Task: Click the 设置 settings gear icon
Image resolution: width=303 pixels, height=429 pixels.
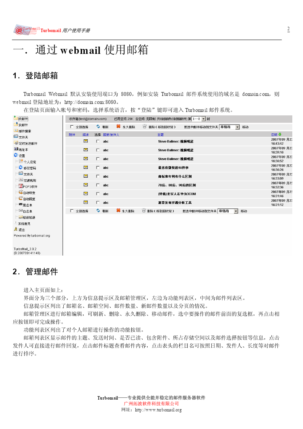Action: (x=16, y=155)
